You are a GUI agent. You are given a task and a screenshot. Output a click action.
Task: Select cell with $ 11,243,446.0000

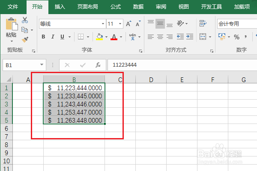tap(74, 104)
